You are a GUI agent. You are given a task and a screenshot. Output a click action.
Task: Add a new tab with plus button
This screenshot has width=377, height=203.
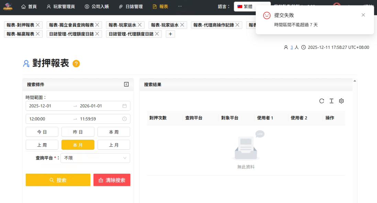(170, 34)
